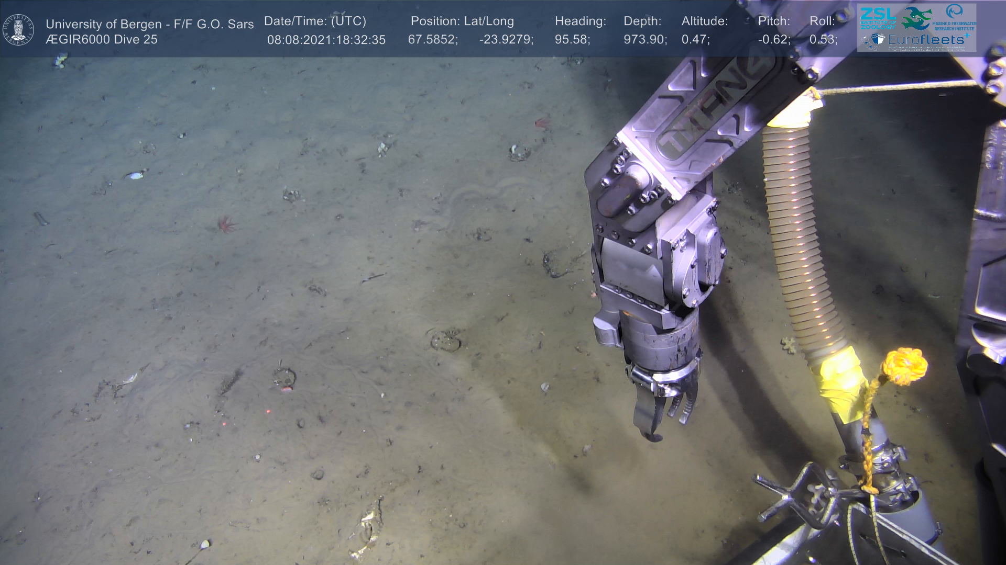The width and height of the screenshot is (1006, 565).
Task: Click the Marine & Freshwater Research Institute logo
Action: click(x=955, y=17)
